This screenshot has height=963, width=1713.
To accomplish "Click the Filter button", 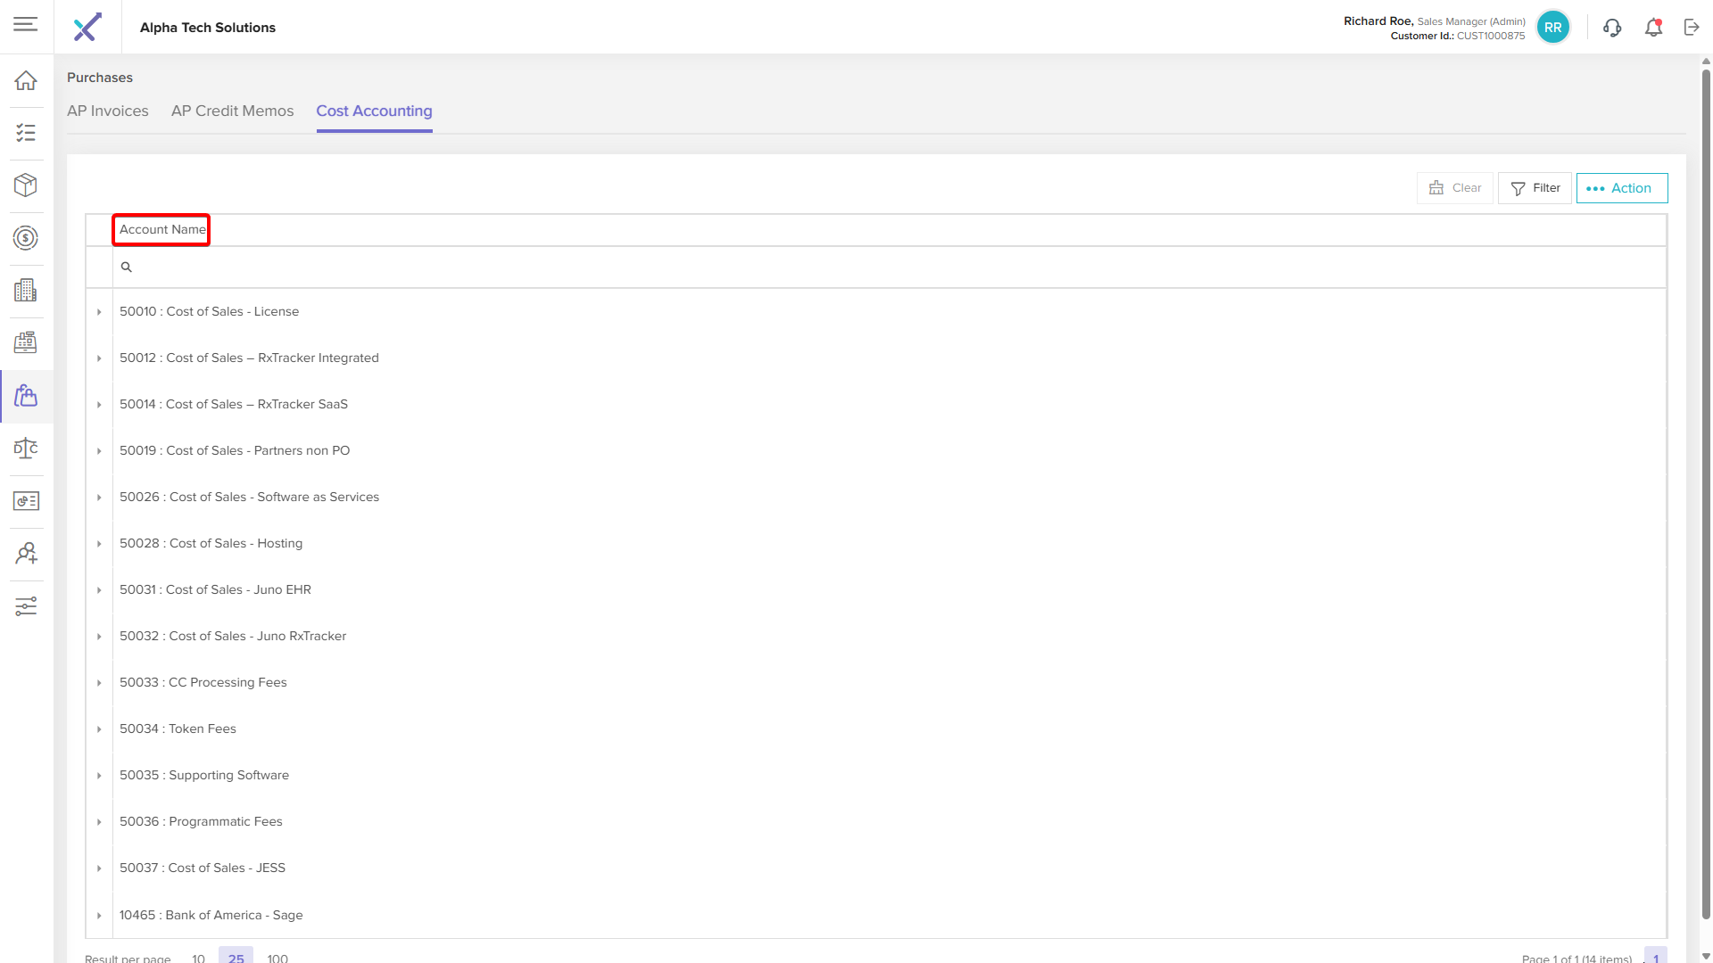I will point(1535,188).
